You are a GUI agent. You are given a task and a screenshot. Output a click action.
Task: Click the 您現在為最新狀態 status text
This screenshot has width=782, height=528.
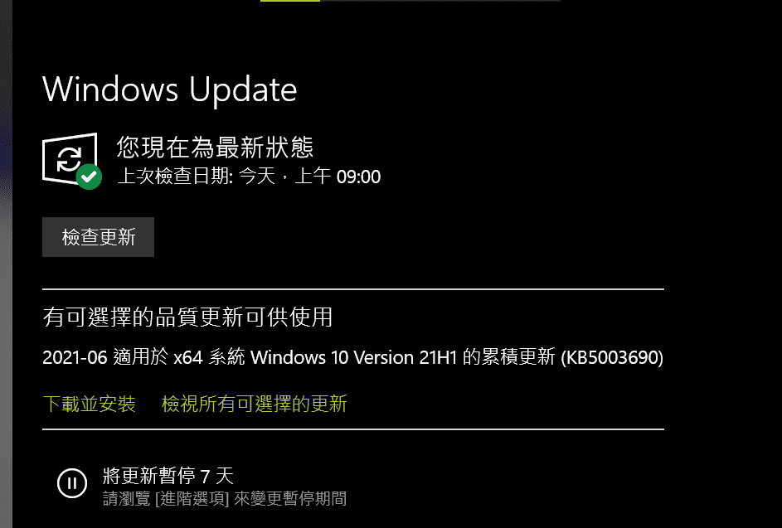click(215, 147)
